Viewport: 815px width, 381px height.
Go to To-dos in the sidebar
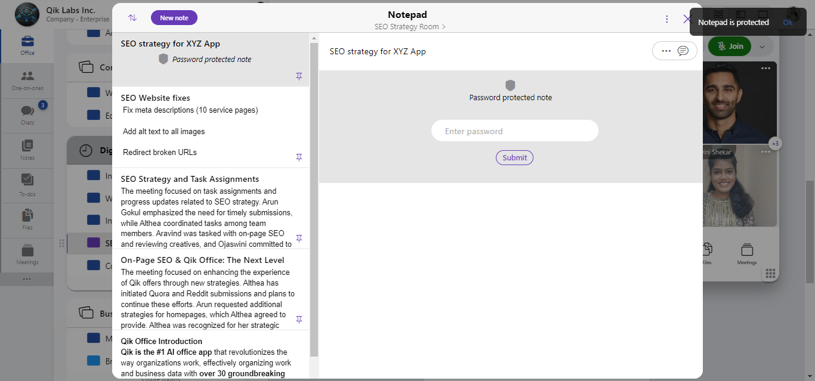27,184
